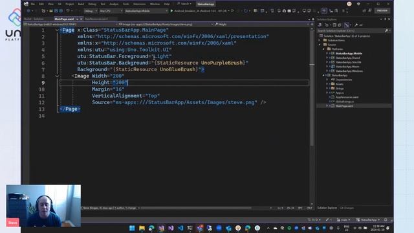
Task: Close the Solution Explorer panel
Action: (x=389, y=19)
